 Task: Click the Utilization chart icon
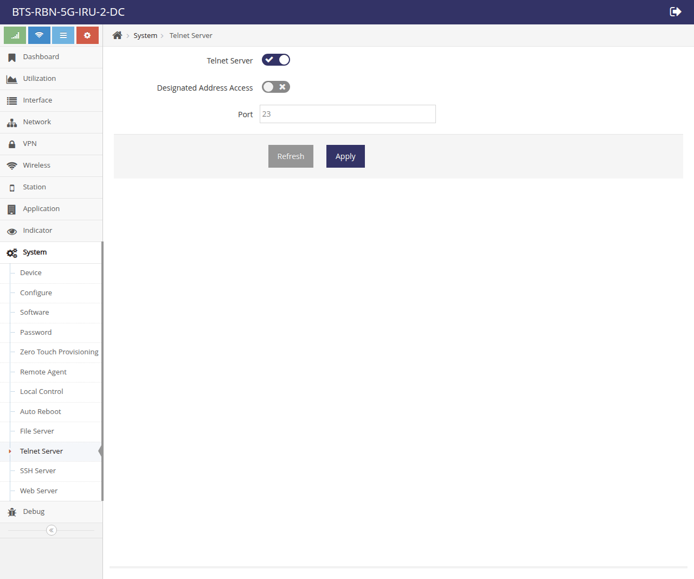click(x=12, y=79)
